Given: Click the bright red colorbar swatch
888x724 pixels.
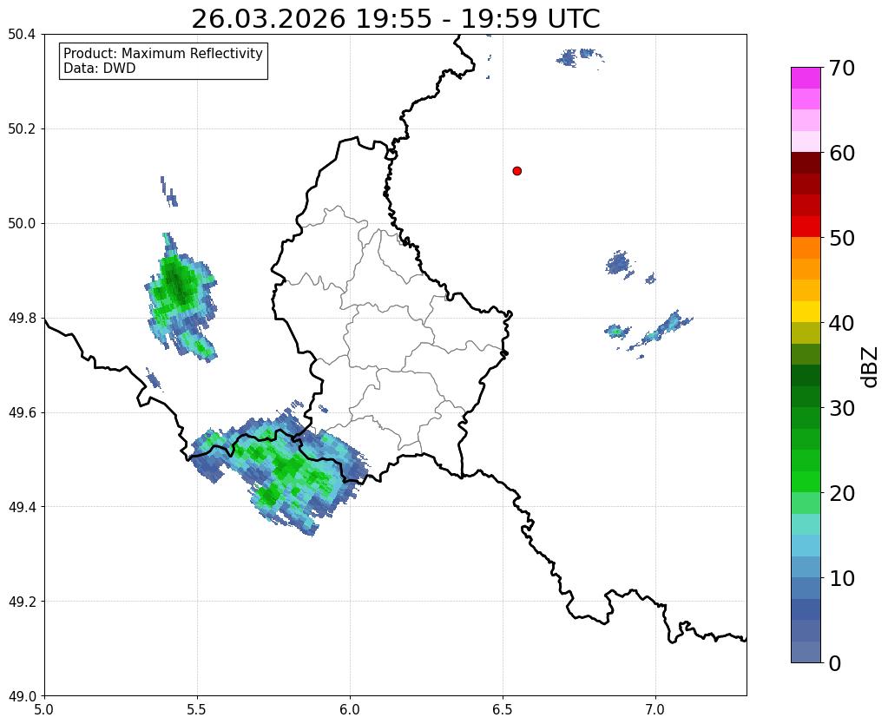Looking at the screenshot, I should coord(806,227).
